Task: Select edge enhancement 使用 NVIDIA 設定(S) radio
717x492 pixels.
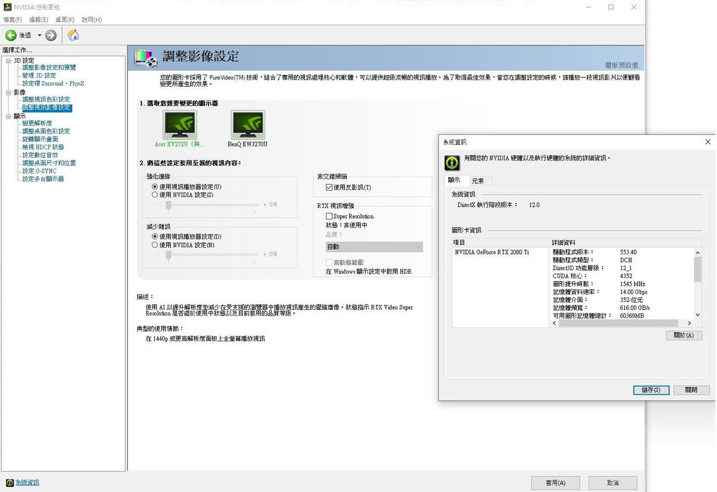Action: pyautogui.click(x=154, y=195)
